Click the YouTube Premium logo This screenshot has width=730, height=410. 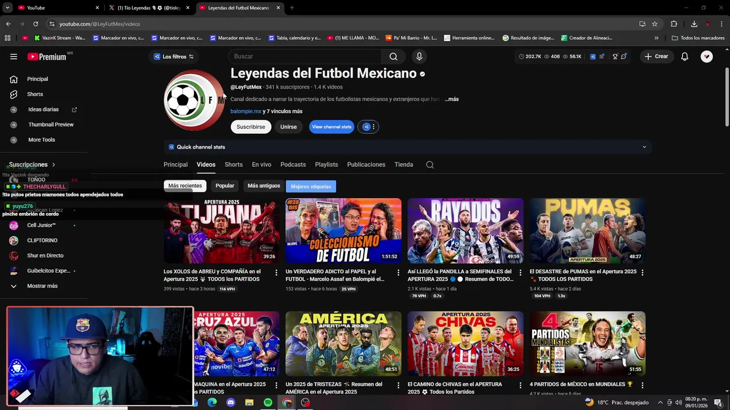point(47,56)
